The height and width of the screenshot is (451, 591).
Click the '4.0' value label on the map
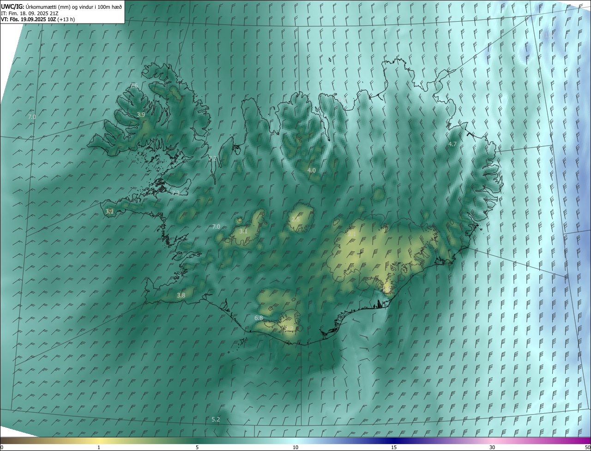pyautogui.click(x=312, y=170)
